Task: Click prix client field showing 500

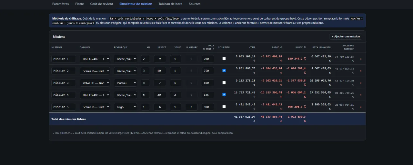Action: [x=208, y=107]
